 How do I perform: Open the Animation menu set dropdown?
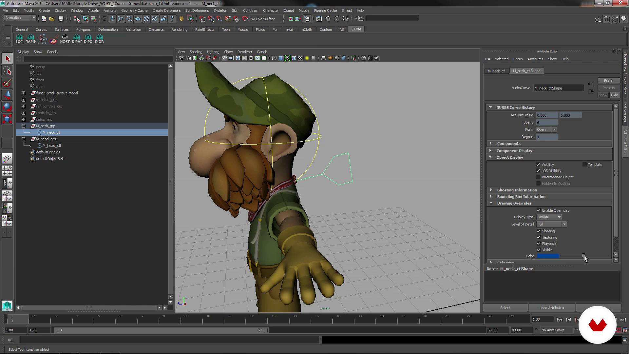(x=20, y=18)
